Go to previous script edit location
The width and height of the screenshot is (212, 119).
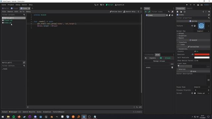click(138, 12)
